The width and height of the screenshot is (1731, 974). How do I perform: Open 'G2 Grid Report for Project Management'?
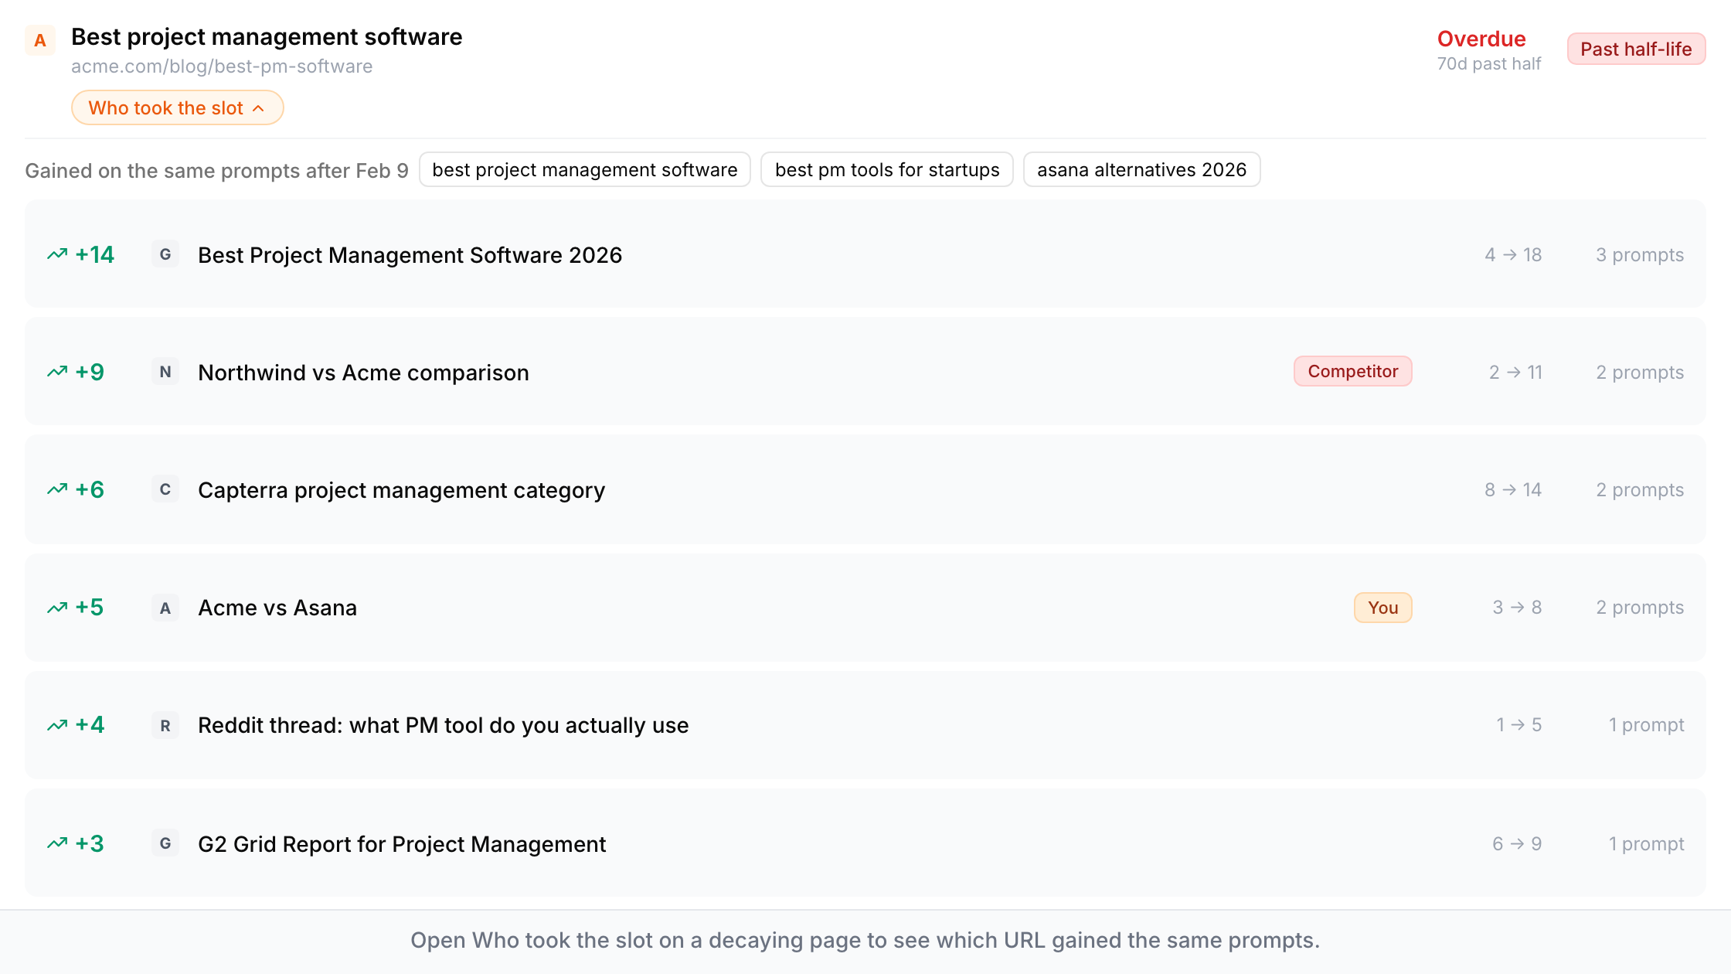point(402,844)
